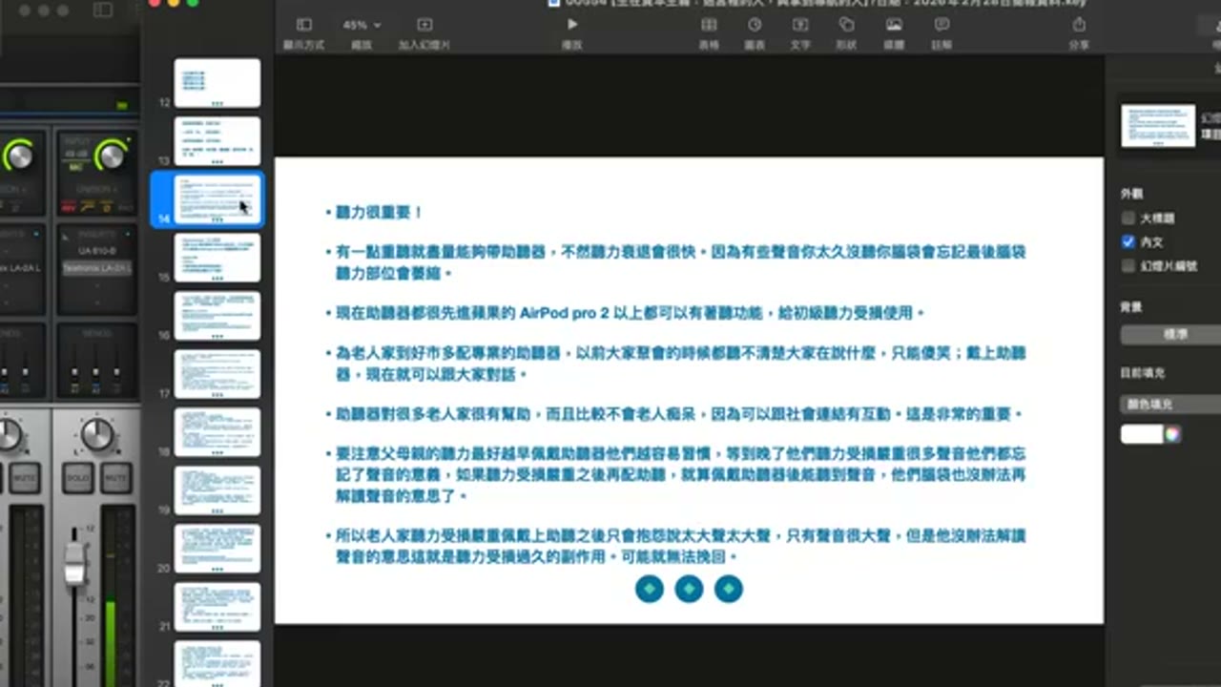Enable the 幻燈片編號 slide number checkbox

pos(1128,266)
